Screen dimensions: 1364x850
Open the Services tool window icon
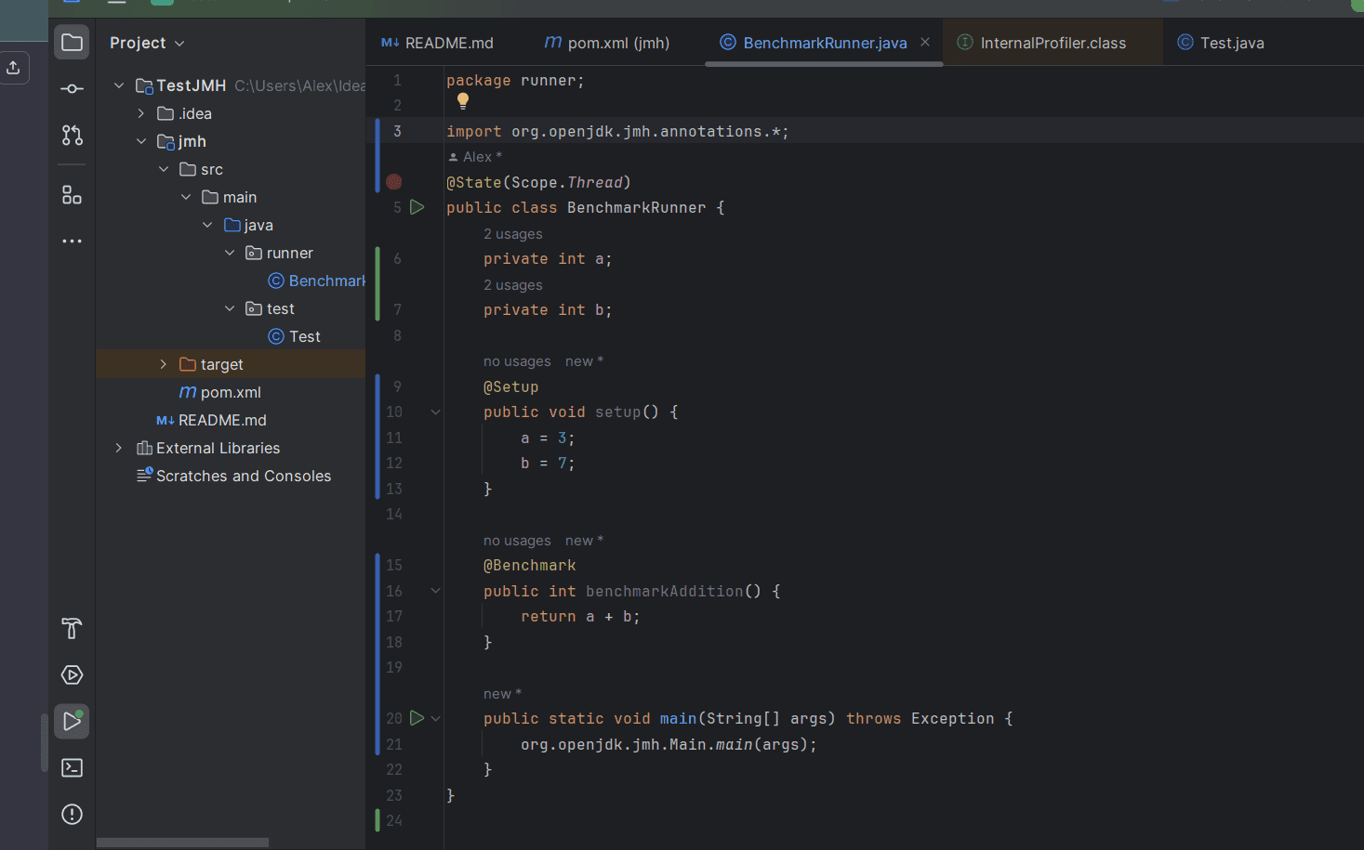point(72,675)
